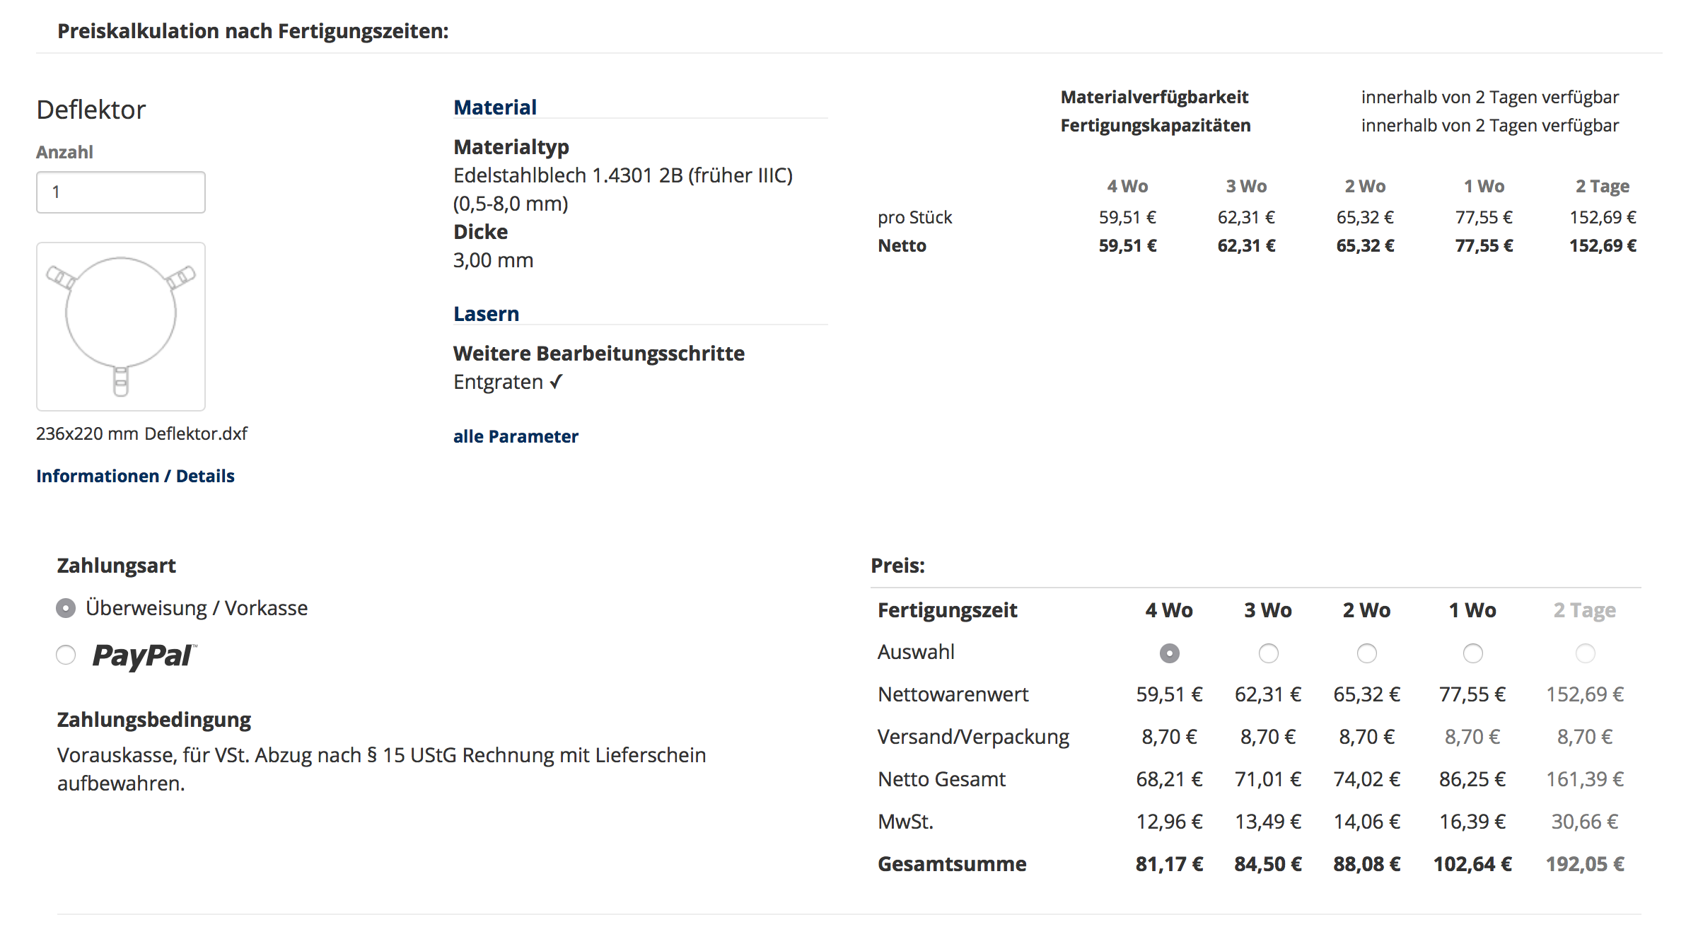
Task: Choose 3 Wo production time radio
Action: 1268,653
